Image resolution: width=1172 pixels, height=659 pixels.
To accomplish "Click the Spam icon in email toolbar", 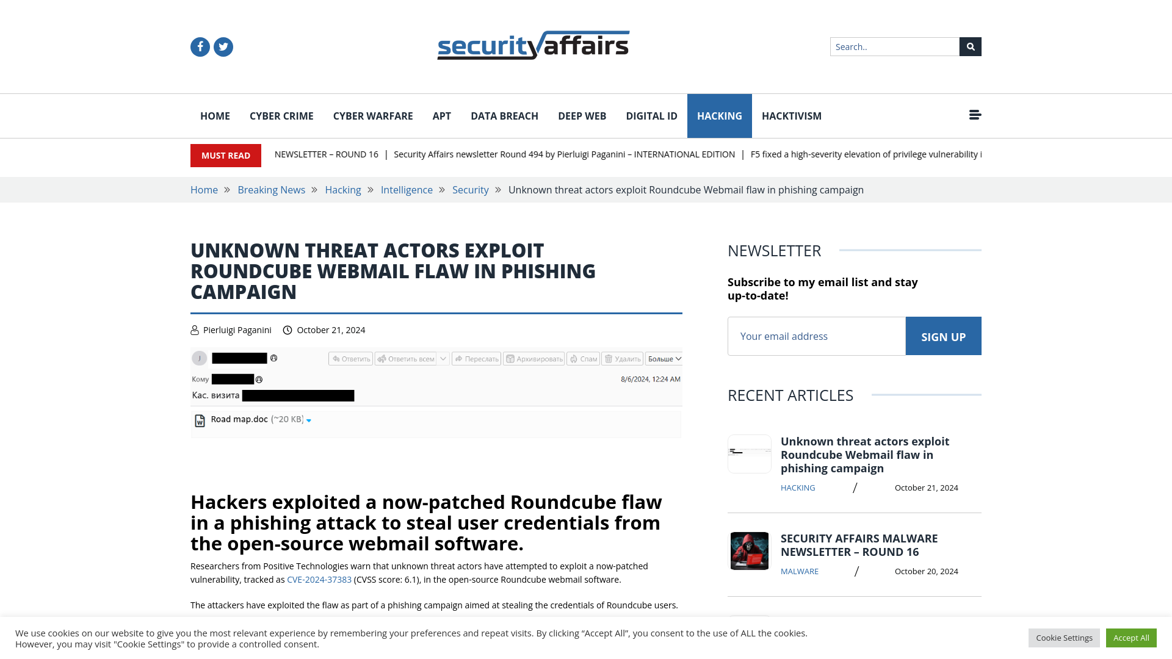I will pos(583,359).
